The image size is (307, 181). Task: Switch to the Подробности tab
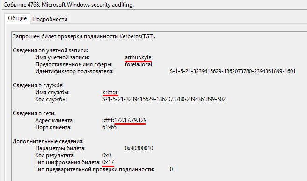50,19
